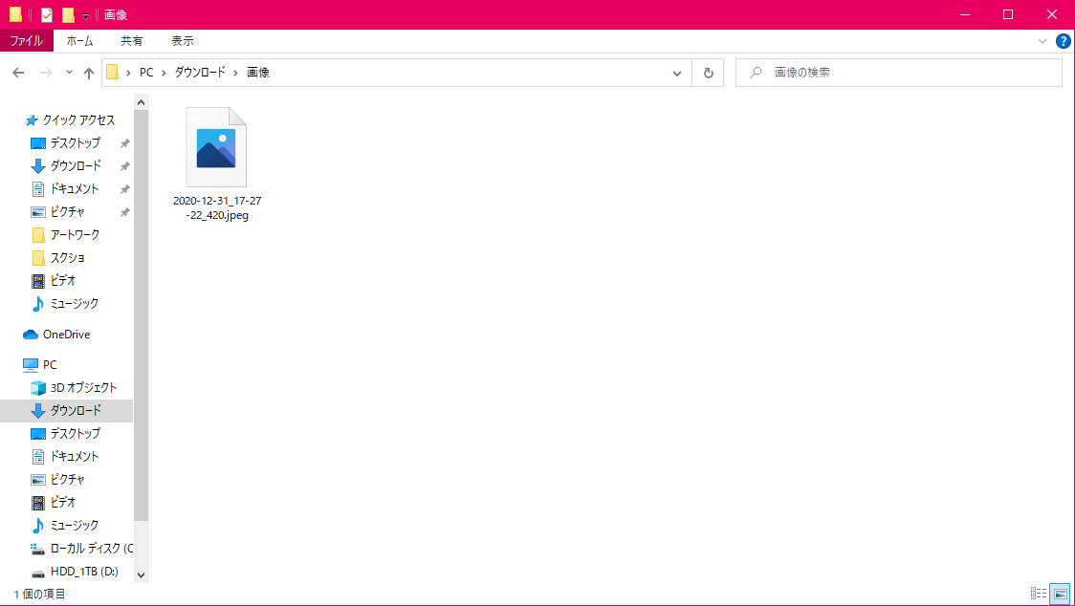Open Customize Quick Access Toolbar dropdown

pyautogui.click(x=86, y=15)
